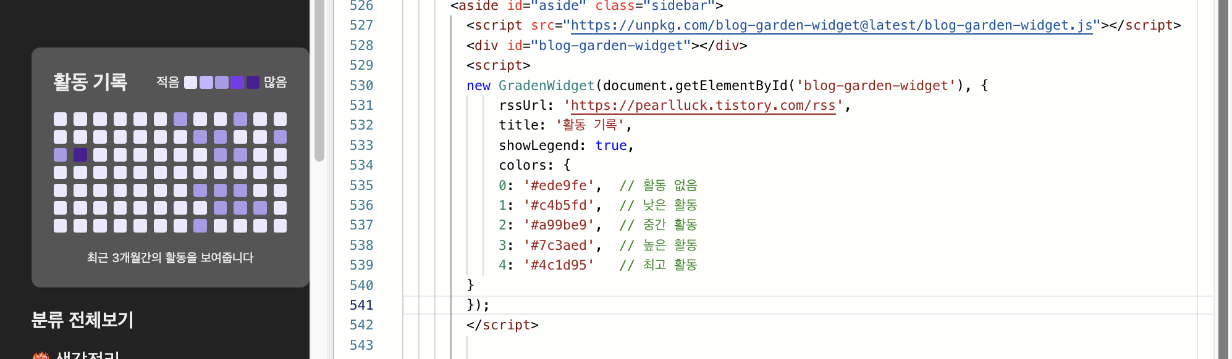
Task: Click the opening <script> tag on line 529
Action: 499,65
